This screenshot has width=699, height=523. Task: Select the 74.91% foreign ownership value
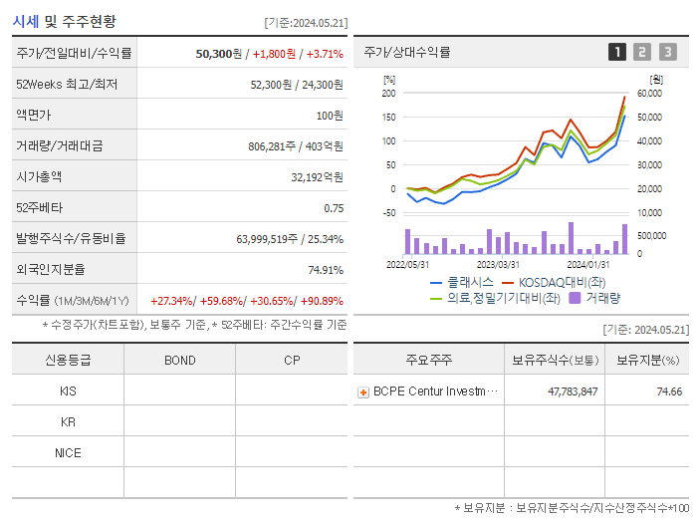[326, 270]
